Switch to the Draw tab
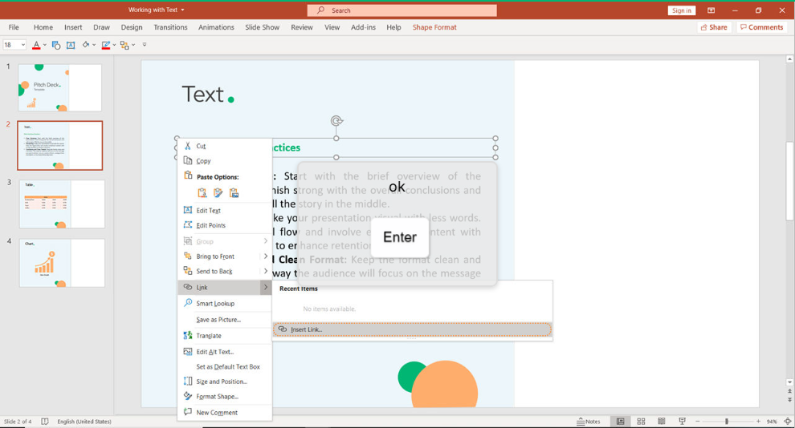The width and height of the screenshot is (795, 428). point(101,27)
